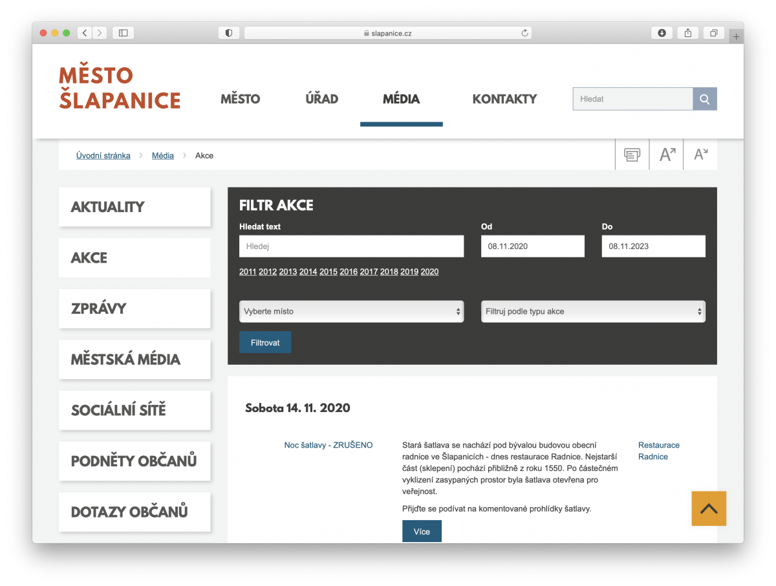This screenshot has width=776, height=586.
Task: Click Safari's privacy shield icon
Action: point(229,33)
